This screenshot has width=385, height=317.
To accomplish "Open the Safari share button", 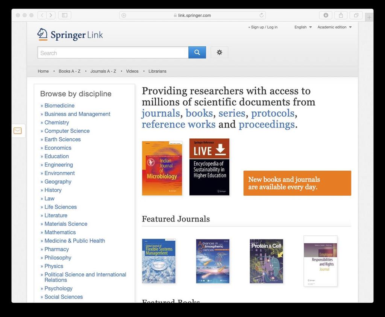I will (x=341, y=15).
